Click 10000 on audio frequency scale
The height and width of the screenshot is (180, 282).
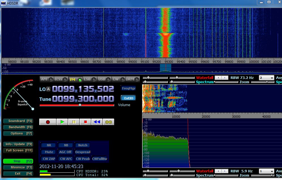(x=176, y=117)
